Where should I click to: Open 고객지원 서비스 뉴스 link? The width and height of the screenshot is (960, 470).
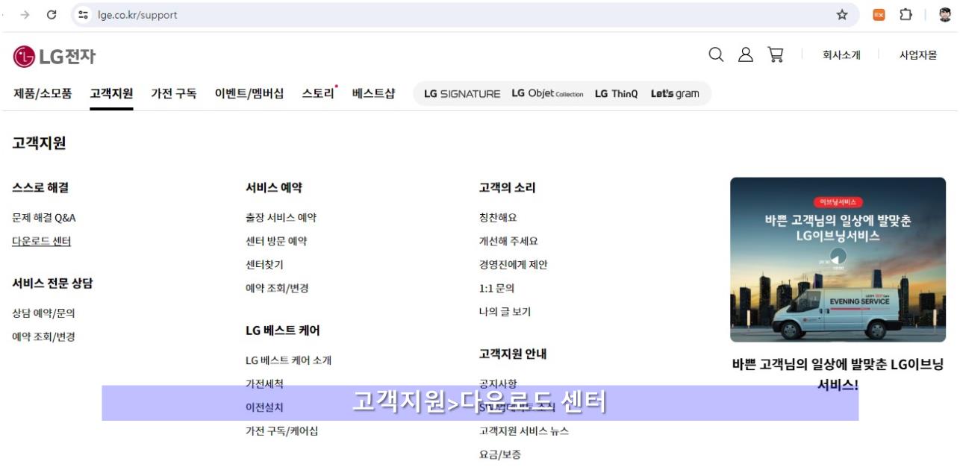click(x=524, y=431)
